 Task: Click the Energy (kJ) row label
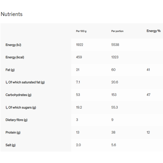tap(13, 45)
